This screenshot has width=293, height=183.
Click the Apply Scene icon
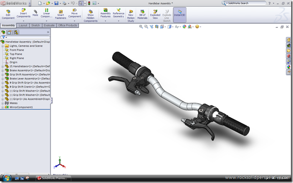coord(190,27)
